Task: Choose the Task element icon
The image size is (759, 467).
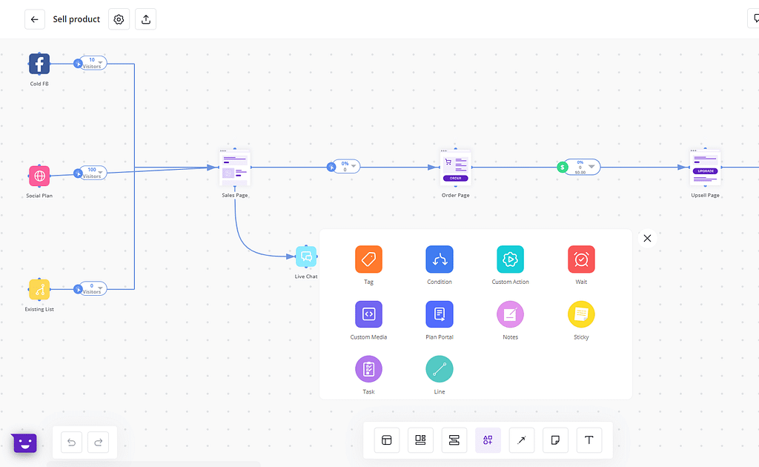Action: coord(368,369)
